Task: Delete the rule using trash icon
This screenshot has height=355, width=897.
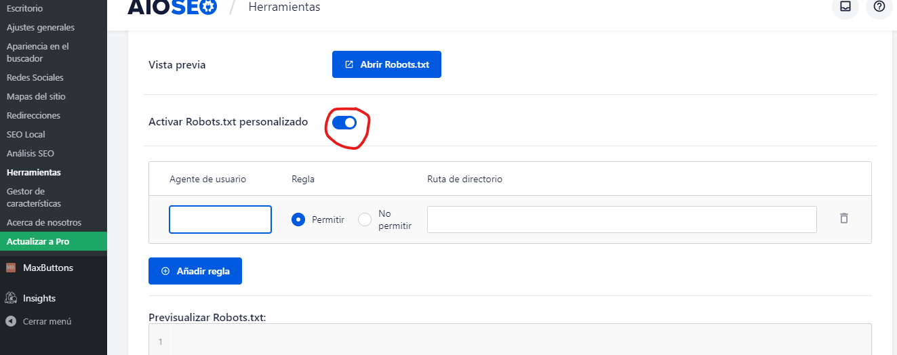Action: tap(843, 218)
